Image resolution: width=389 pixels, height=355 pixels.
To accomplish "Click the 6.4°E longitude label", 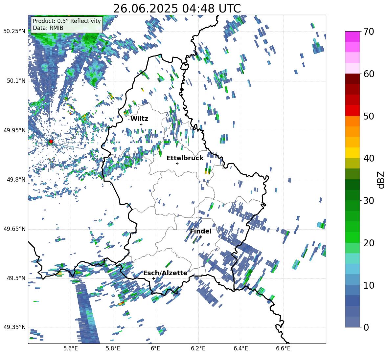I will pyautogui.click(x=240, y=348).
